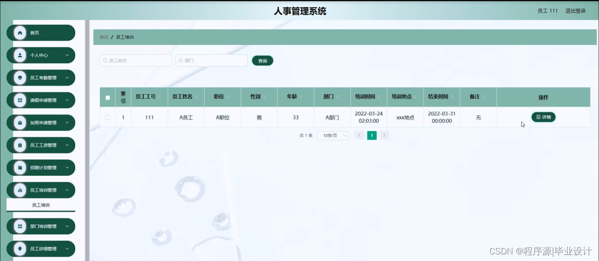
Task: Click the sidebar vertical scrollbar
Action: tap(87, 140)
